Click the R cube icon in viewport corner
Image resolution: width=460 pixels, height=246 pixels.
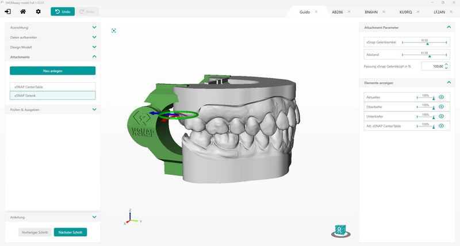[340, 231]
